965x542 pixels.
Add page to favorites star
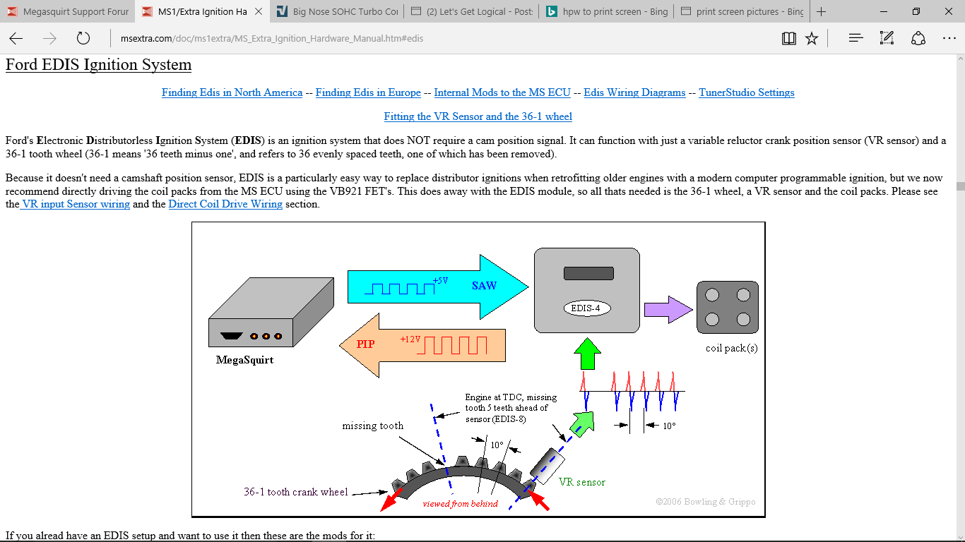pyautogui.click(x=812, y=38)
